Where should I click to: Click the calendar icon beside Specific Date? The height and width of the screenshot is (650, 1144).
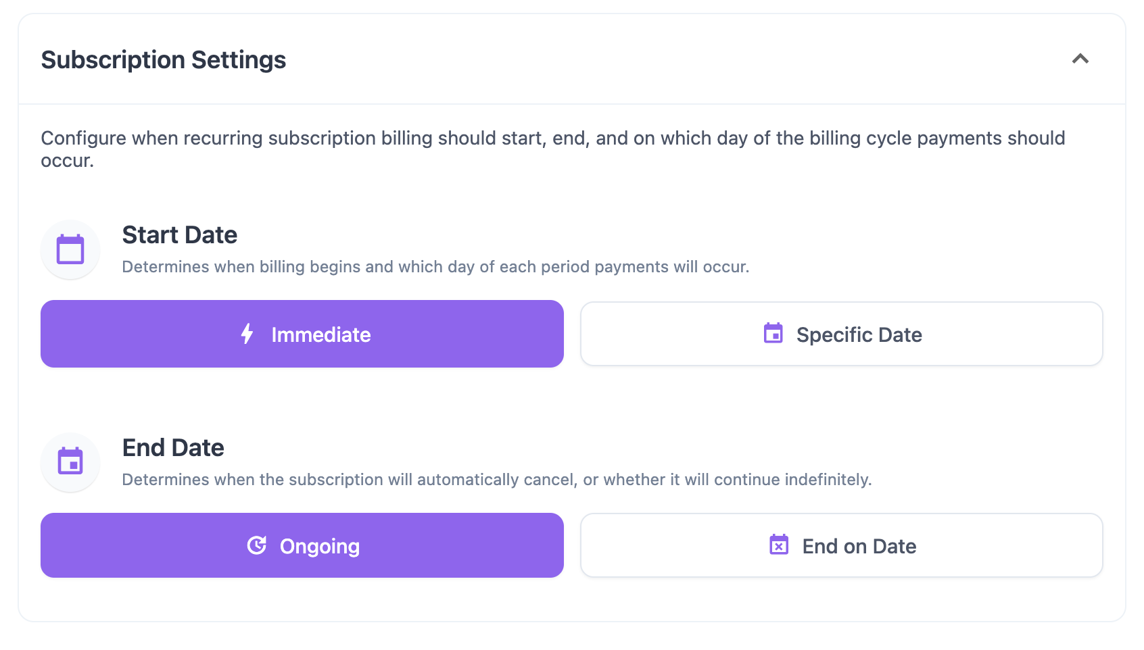tap(773, 333)
